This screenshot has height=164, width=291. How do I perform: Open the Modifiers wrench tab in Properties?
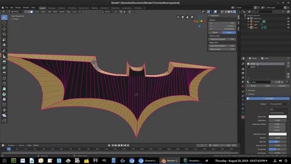[x=243, y=96]
